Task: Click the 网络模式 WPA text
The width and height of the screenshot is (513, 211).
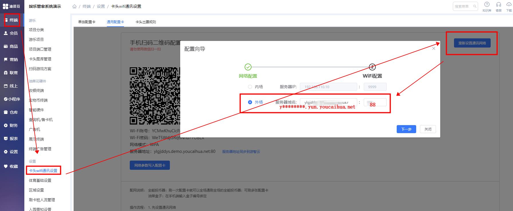Action: (144, 145)
